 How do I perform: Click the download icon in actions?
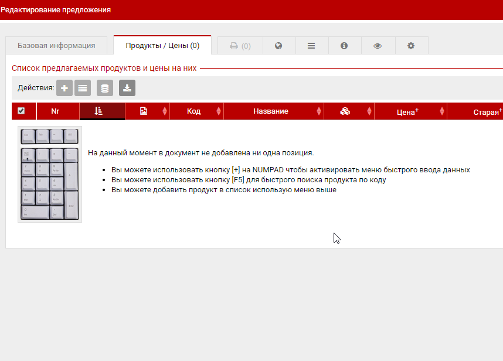(127, 88)
